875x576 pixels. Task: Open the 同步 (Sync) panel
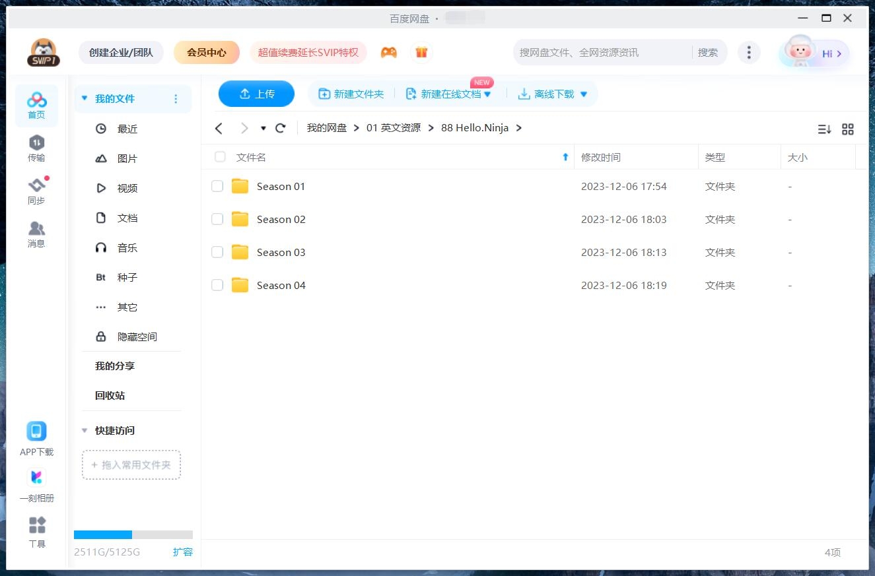click(x=36, y=190)
